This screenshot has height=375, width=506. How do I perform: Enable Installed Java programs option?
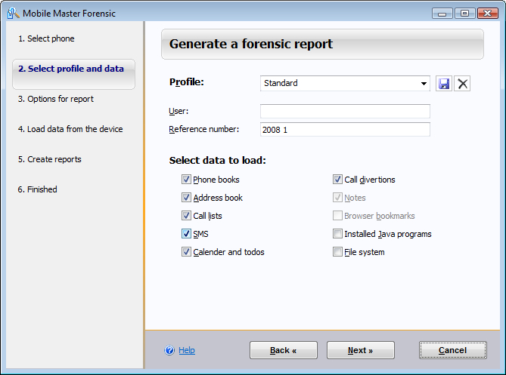(338, 234)
